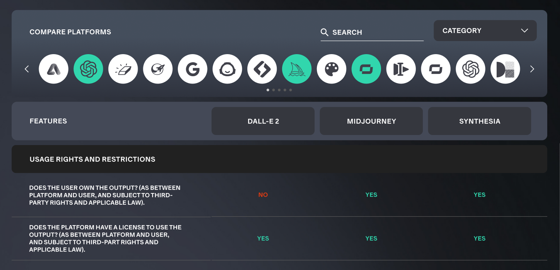Screen dimensions: 560x270
Task: Jump to second carousel page dot
Action: click(274, 90)
